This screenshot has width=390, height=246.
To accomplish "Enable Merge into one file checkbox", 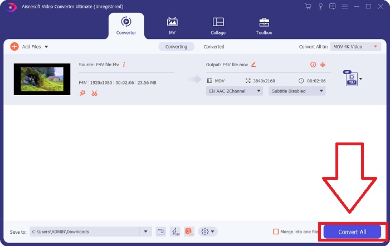I will [276, 232].
